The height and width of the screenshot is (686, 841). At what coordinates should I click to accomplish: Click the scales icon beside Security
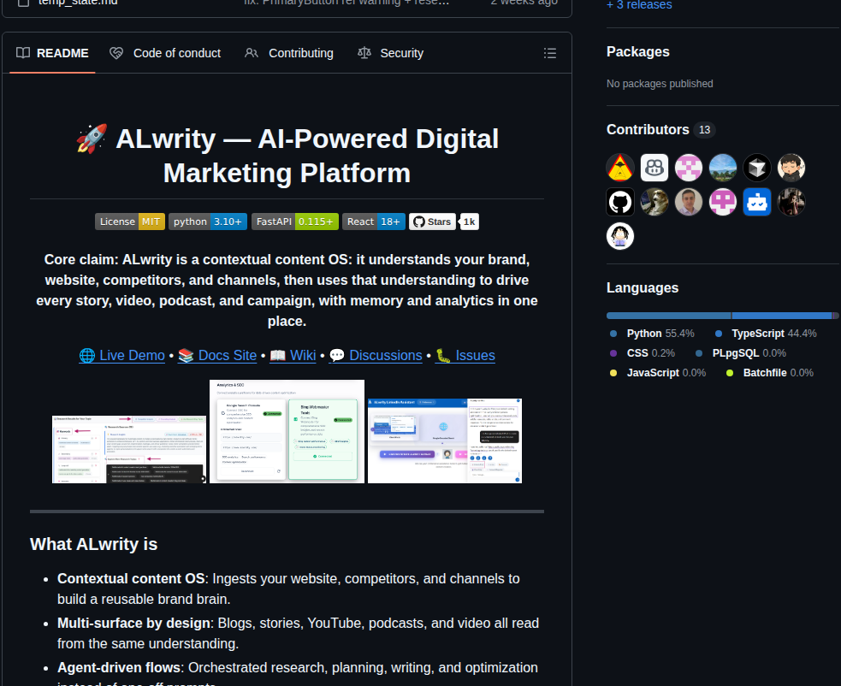click(364, 52)
